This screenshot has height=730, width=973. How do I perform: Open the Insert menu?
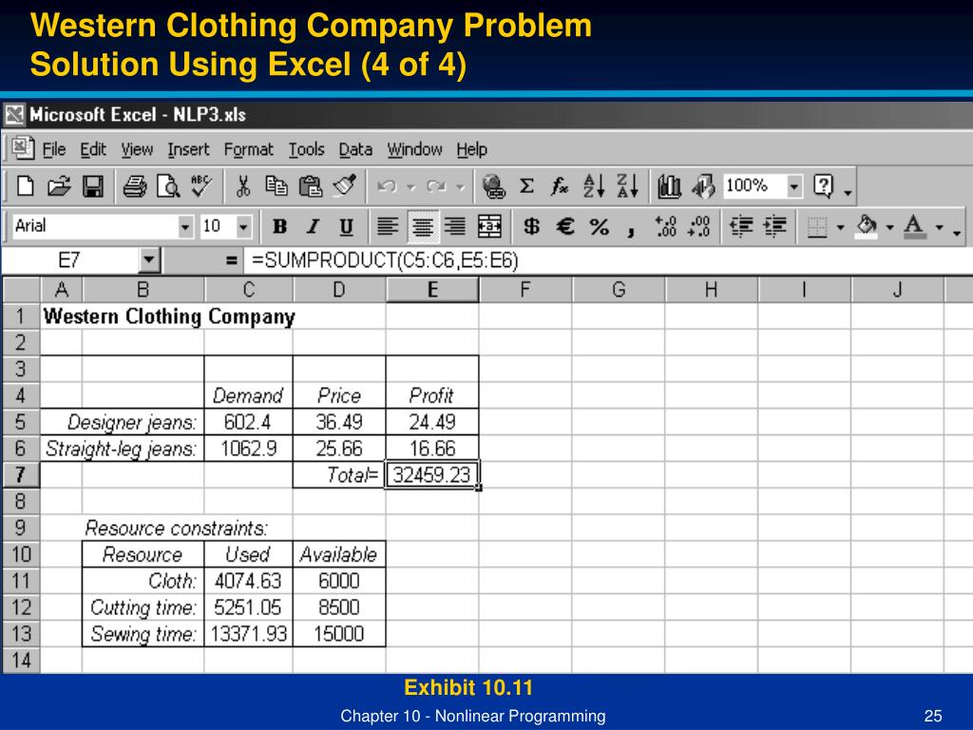[188, 149]
